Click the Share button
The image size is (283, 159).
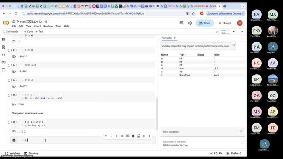(204, 23)
